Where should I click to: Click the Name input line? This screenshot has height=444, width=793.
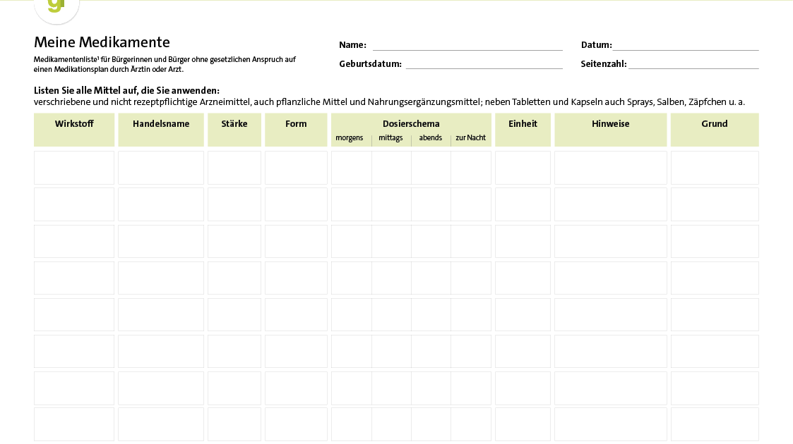pos(467,45)
